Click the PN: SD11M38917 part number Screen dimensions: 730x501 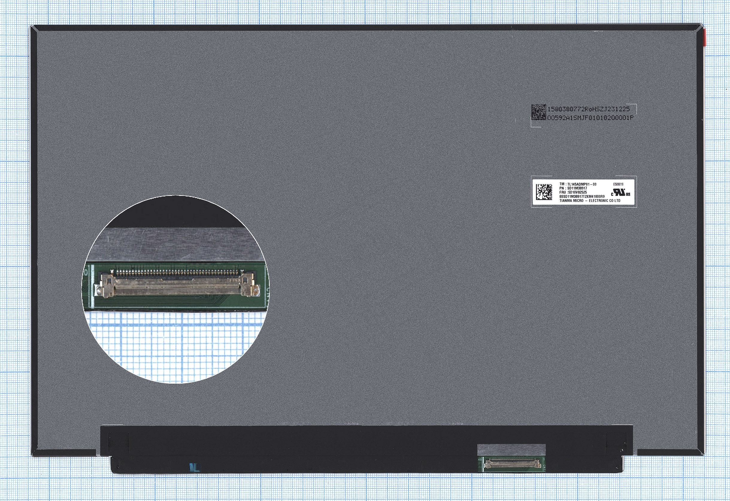[x=573, y=188]
